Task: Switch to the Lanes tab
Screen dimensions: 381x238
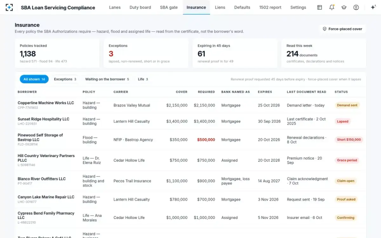Action: pyautogui.click(x=115, y=7)
